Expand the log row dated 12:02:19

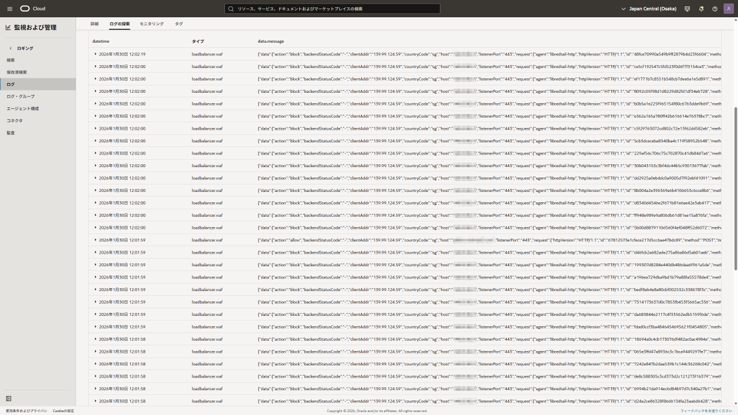pos(95,54)
